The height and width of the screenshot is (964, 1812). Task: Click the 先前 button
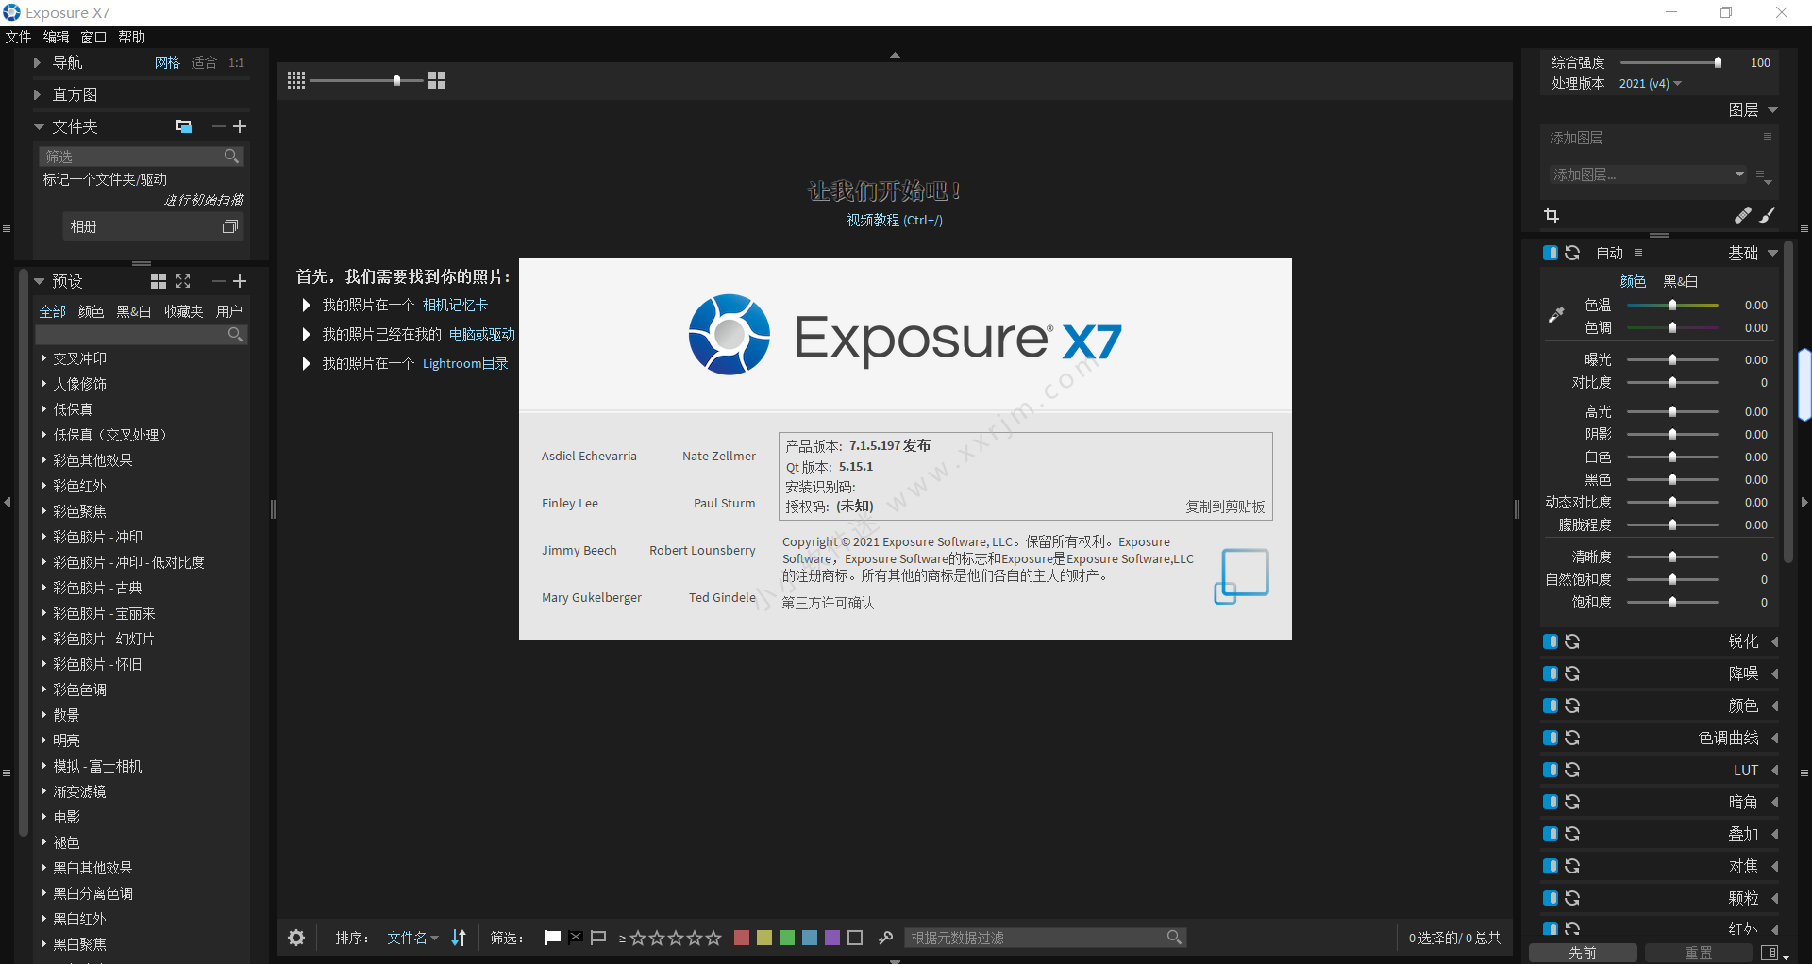click(1583, 953)
